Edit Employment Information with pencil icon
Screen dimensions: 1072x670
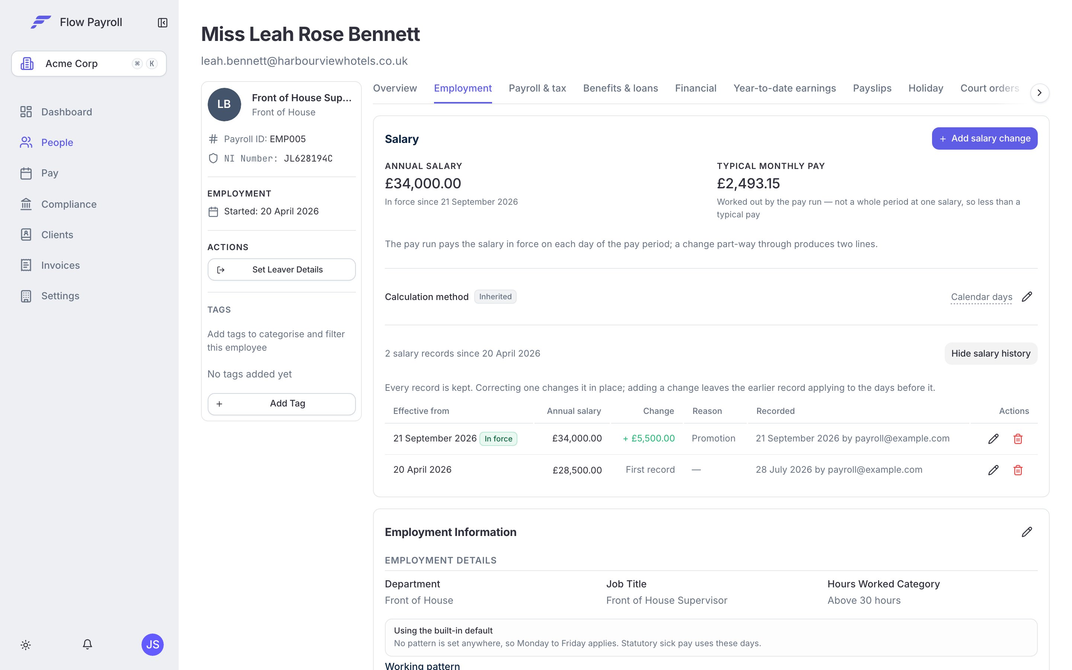point(1027,532)
